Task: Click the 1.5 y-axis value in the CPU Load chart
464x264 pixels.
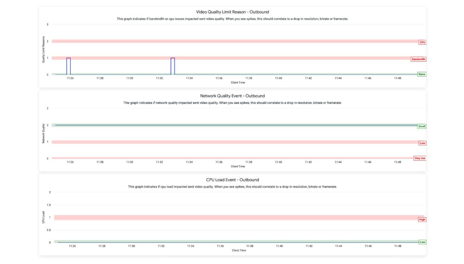Action: [49, 205]
